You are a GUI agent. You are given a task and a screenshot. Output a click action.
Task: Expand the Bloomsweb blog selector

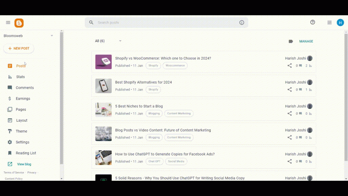[52, 35]
